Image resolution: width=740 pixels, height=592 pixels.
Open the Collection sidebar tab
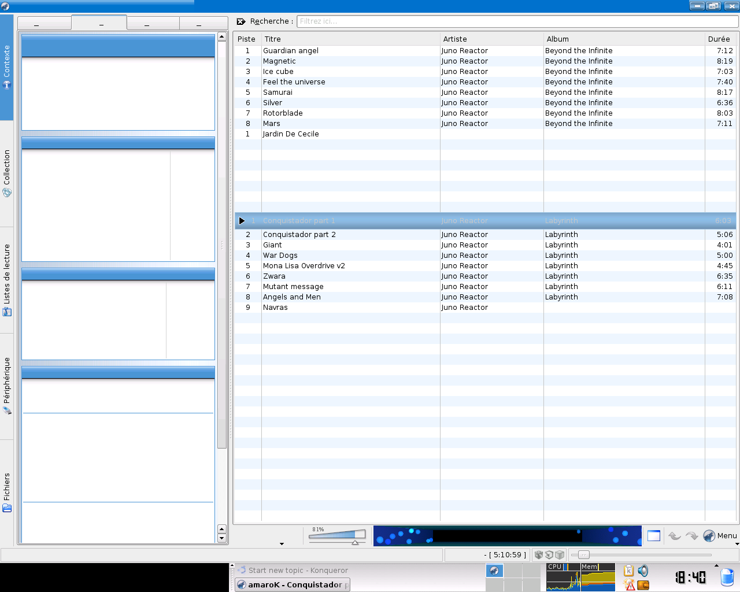click(7, 173)
